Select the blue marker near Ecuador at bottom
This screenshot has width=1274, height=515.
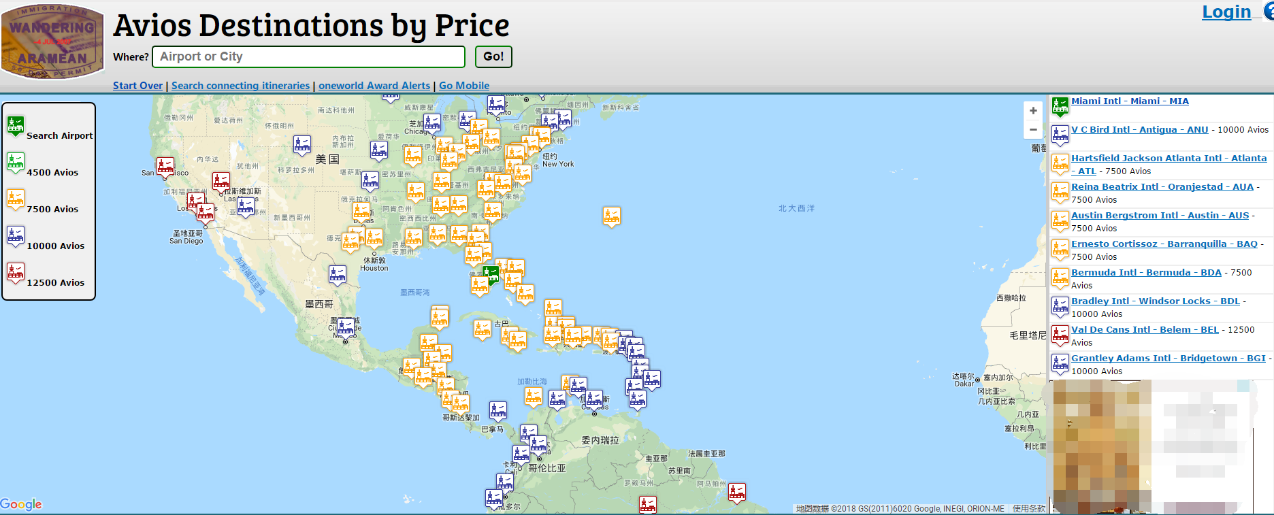pyautogui.click(x=494, y=499)
